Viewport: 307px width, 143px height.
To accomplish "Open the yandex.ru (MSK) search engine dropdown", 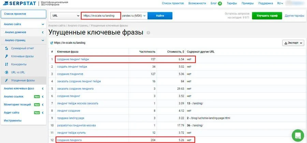I will pyautogui.click(x=134, y=16).
